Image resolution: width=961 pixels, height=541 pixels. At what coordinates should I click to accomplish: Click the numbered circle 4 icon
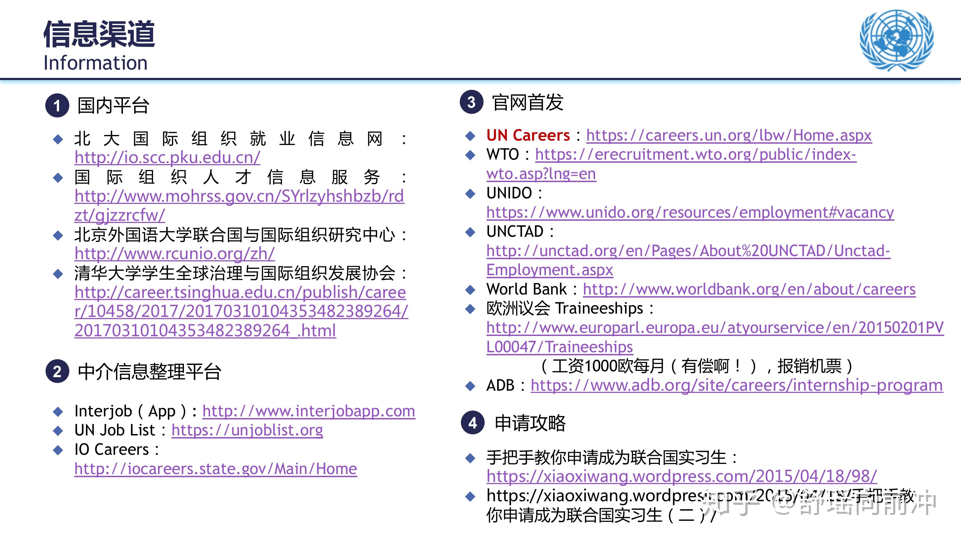pos(473,423)
